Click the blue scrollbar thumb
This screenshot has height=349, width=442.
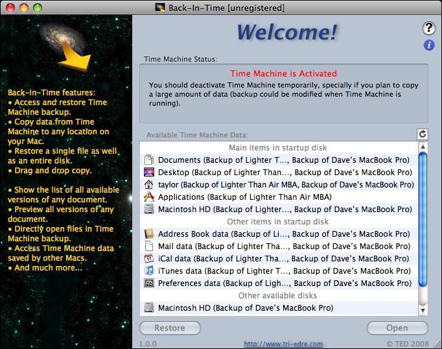click(423, 219)
